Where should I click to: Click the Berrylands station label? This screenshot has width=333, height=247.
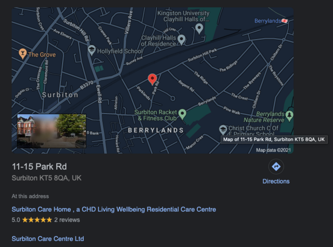point(268,21)
